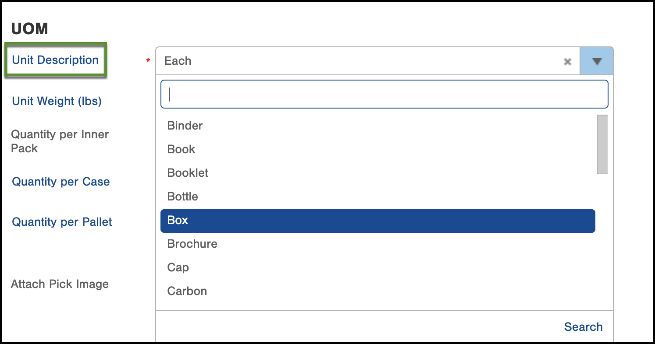655x344 pixels.
Task: Choose the Book option
Action: 378,149
